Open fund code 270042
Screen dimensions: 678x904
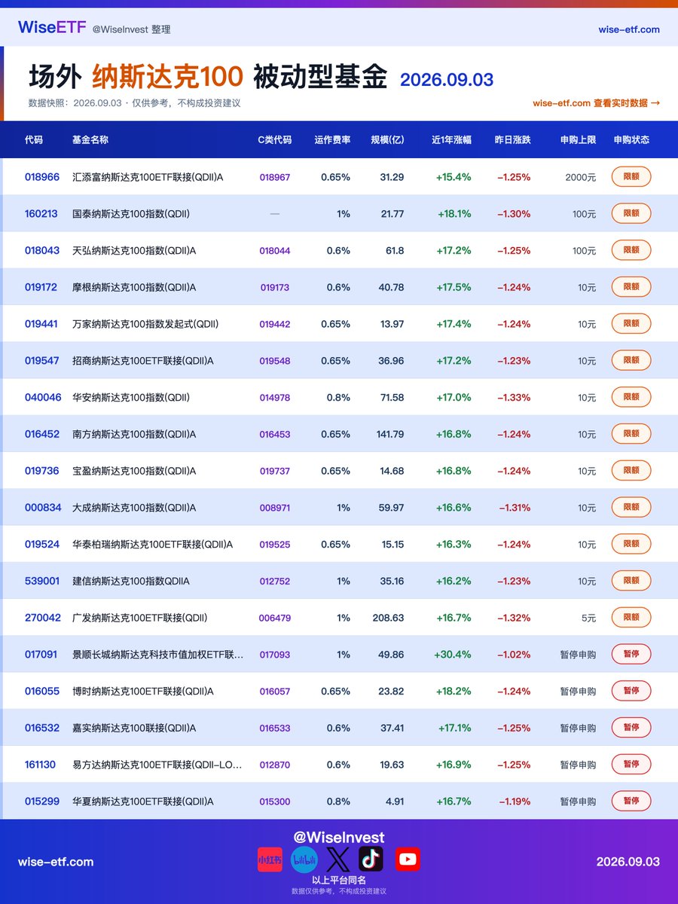click(x=42, y=618)
